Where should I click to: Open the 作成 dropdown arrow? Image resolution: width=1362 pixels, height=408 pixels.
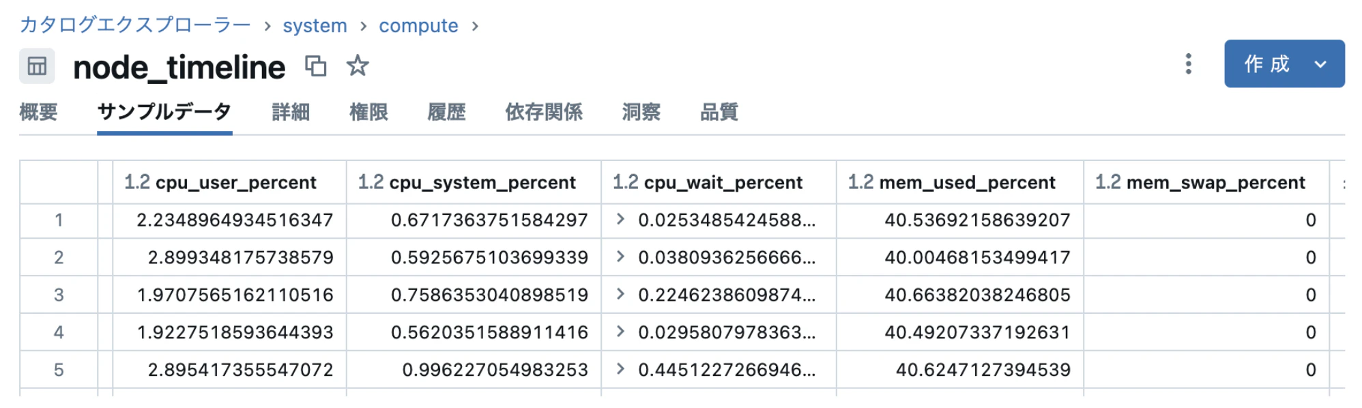pos(1320,64)
